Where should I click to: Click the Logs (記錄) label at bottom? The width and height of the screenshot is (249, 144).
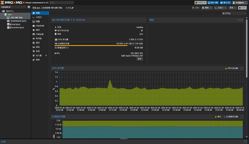3,142
